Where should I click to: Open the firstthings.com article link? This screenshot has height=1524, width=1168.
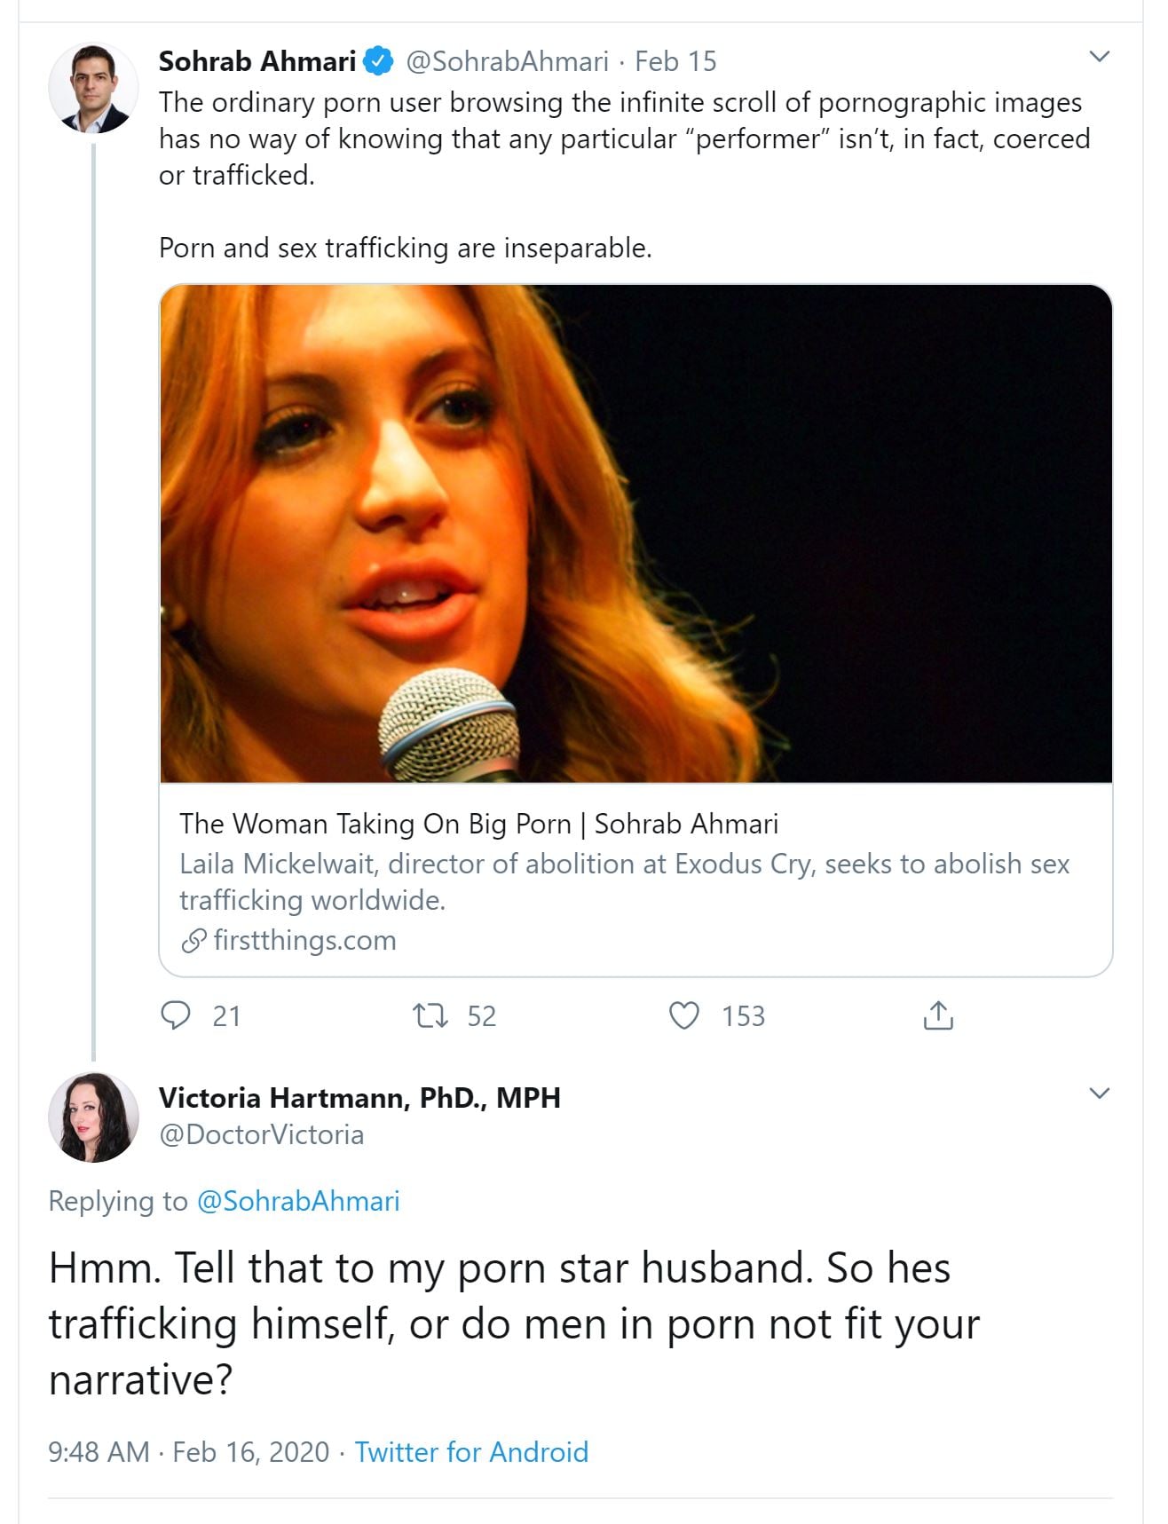click(x=304, y=940)
